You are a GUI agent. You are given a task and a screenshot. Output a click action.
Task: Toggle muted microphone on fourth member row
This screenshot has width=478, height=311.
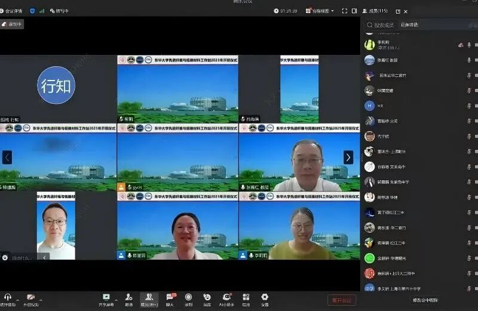click(469, 91)
